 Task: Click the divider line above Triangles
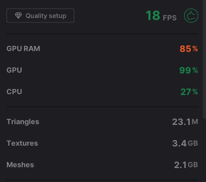[x=102, y=107]
